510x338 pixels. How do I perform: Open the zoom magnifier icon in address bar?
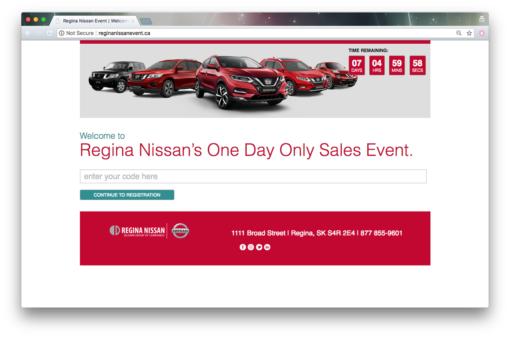tap(459, 33)
